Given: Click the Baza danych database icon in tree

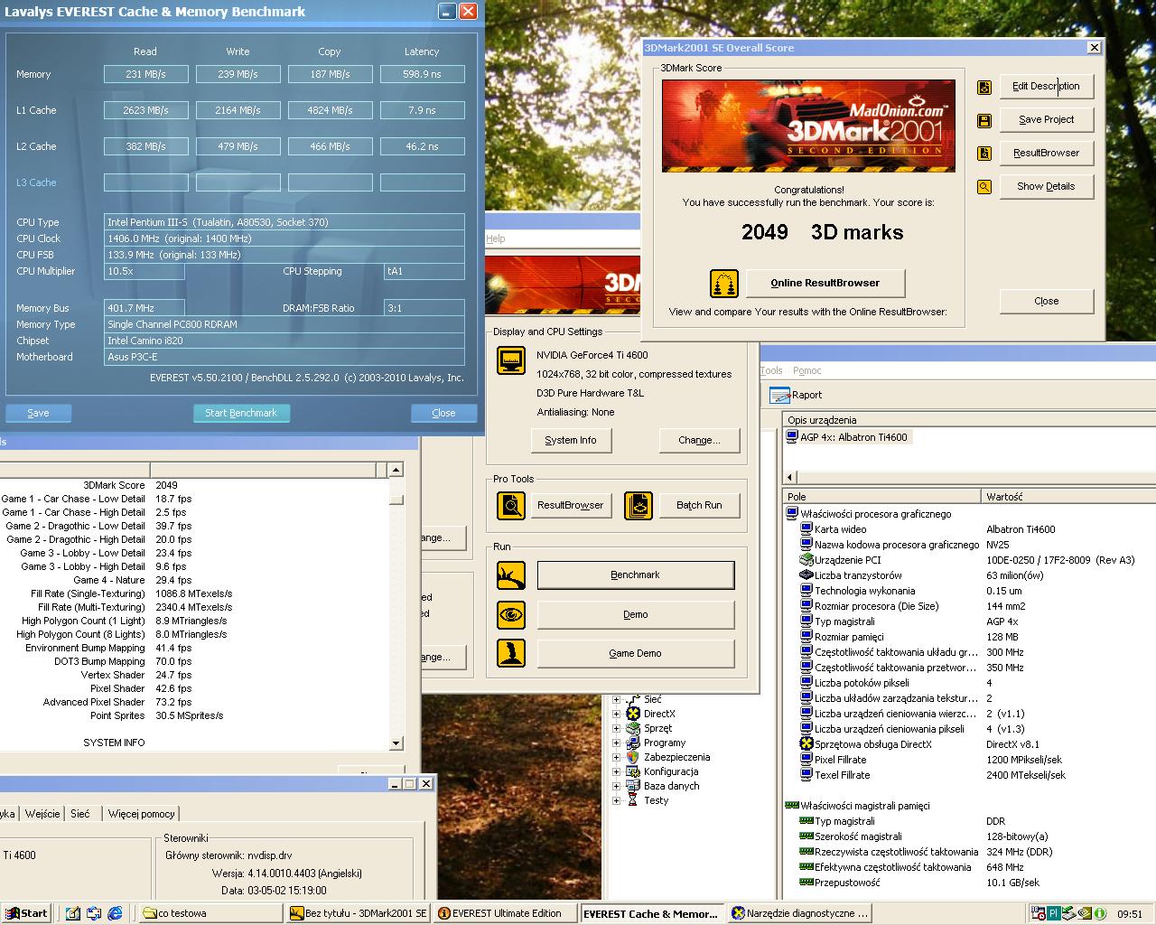Looking at the screenshot, I should click(x=633, y=786).
